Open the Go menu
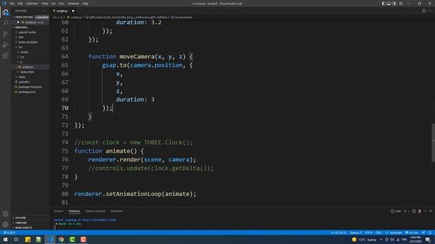 pos(53,3)
